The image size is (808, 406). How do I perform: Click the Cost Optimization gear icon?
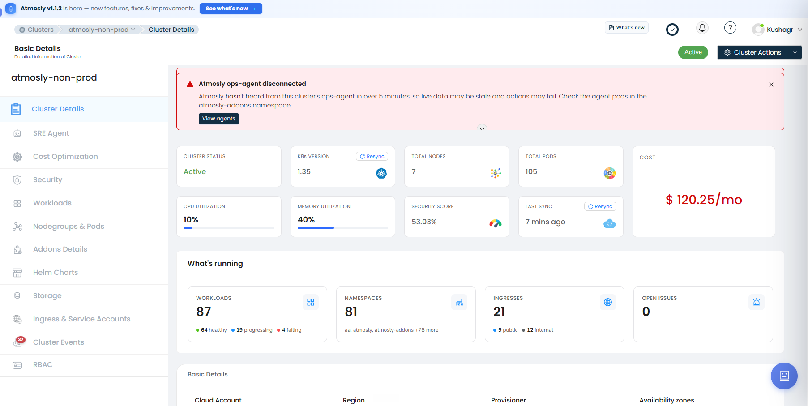coord(17,157)
